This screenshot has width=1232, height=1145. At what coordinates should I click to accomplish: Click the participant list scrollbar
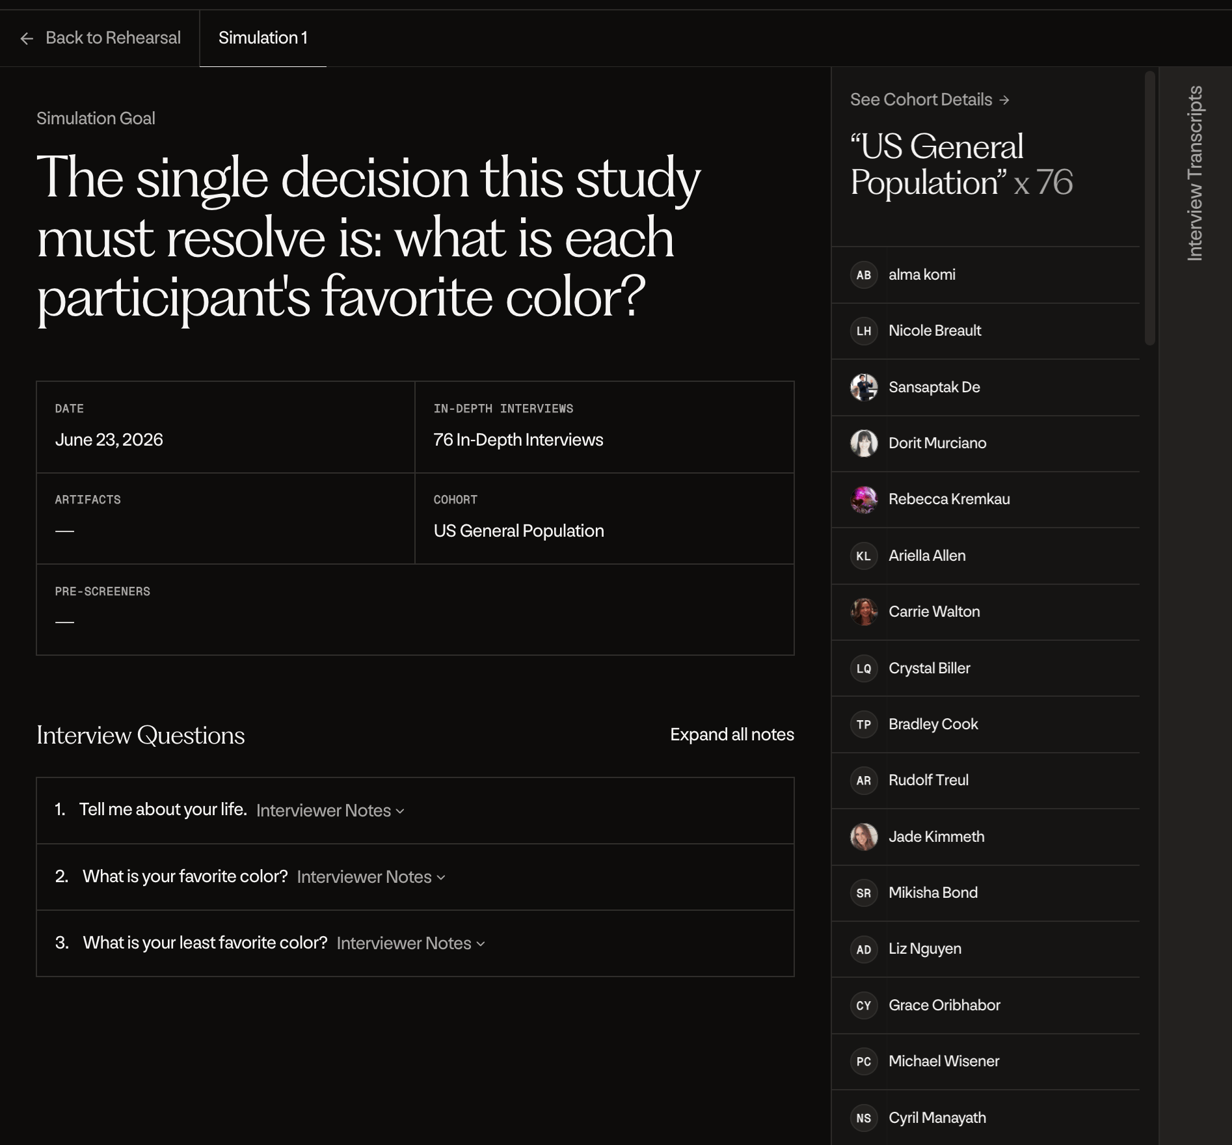point(1150,208)
